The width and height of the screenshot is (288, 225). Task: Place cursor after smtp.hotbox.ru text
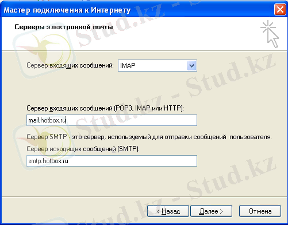click(68, 161)
